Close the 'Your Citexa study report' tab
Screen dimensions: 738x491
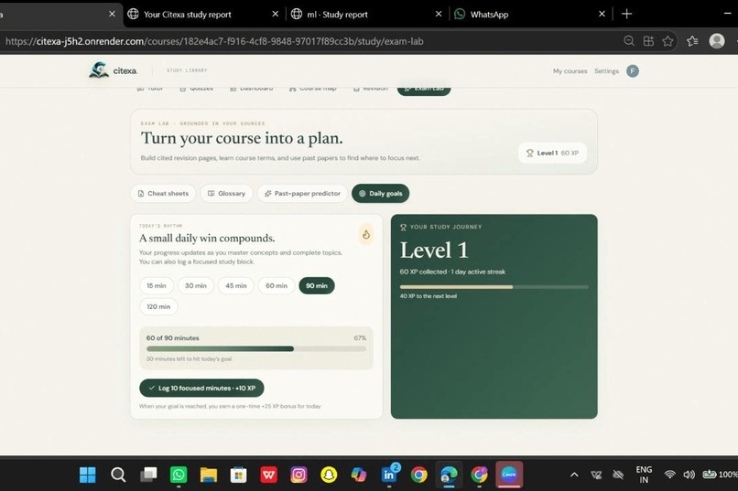(276, 14)
